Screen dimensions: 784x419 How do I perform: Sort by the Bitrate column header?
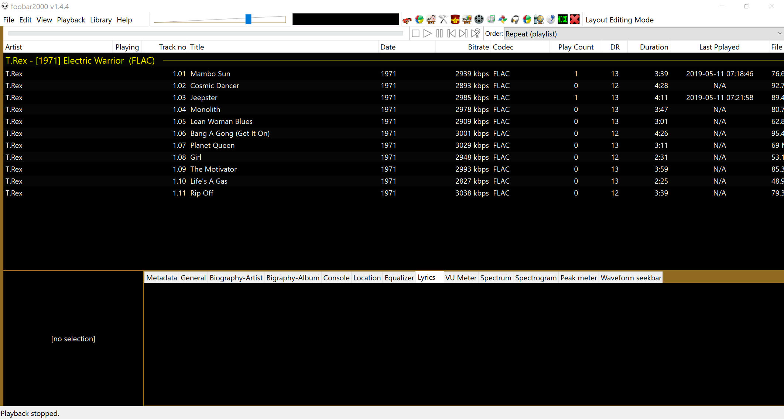tap(463, 47)
